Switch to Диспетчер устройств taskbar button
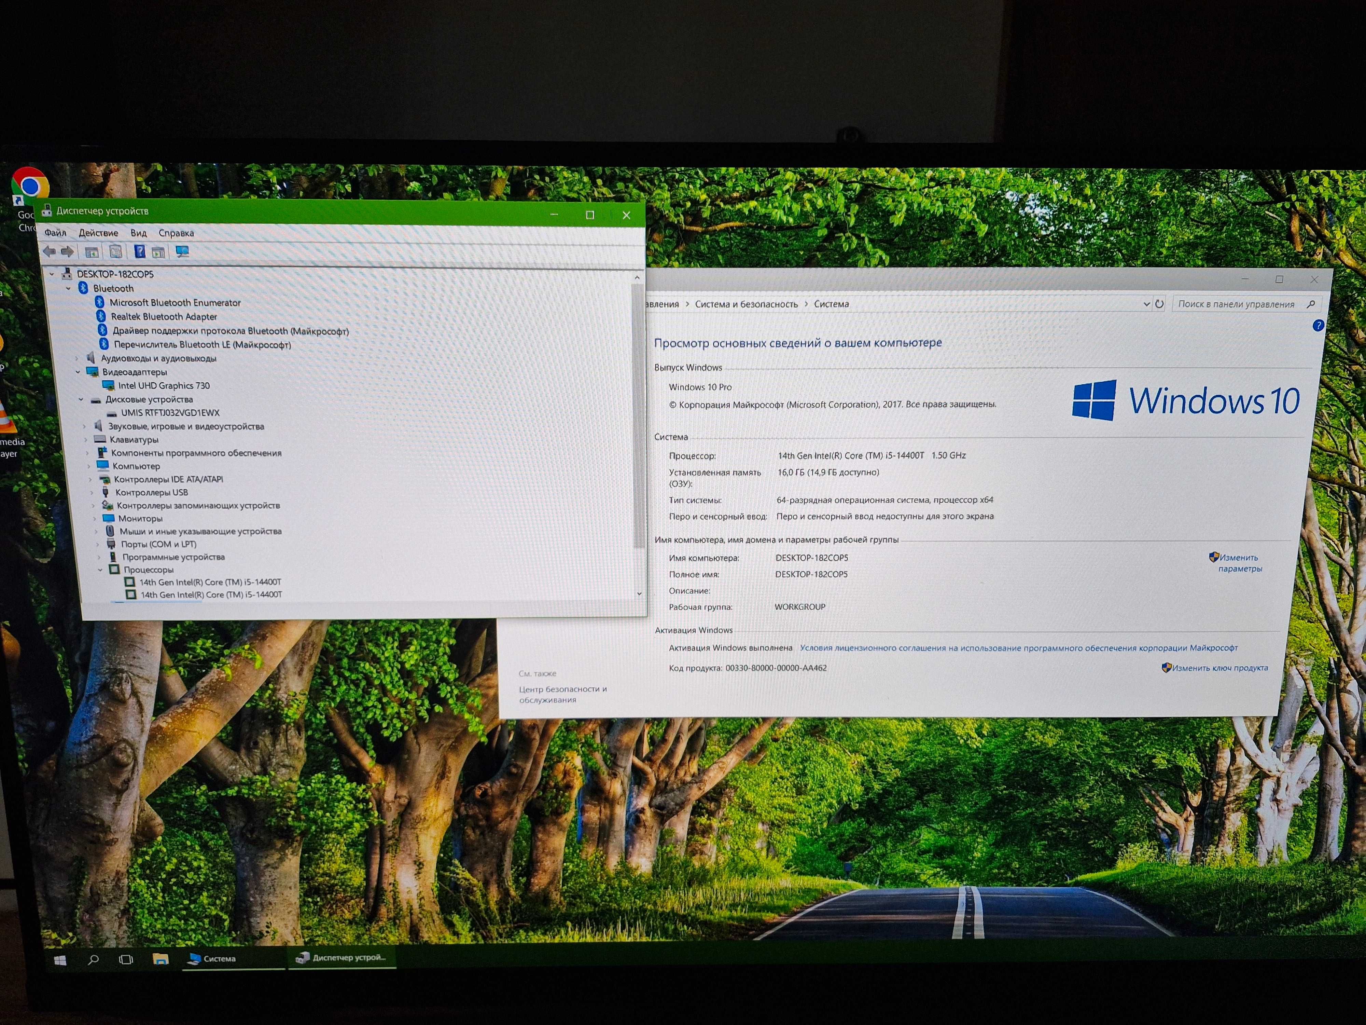Image resolution: width=1366 pixels, height=1025 pixels. click(x=342, y=958)
